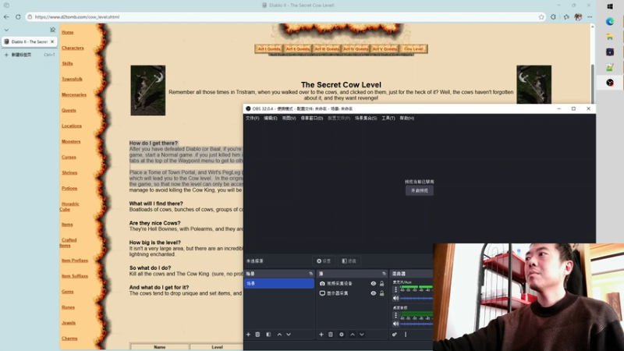Open Desktop Audio channel options three-dot menu
This screenshot has width=624, height=351.
click(x=395, y=315)
